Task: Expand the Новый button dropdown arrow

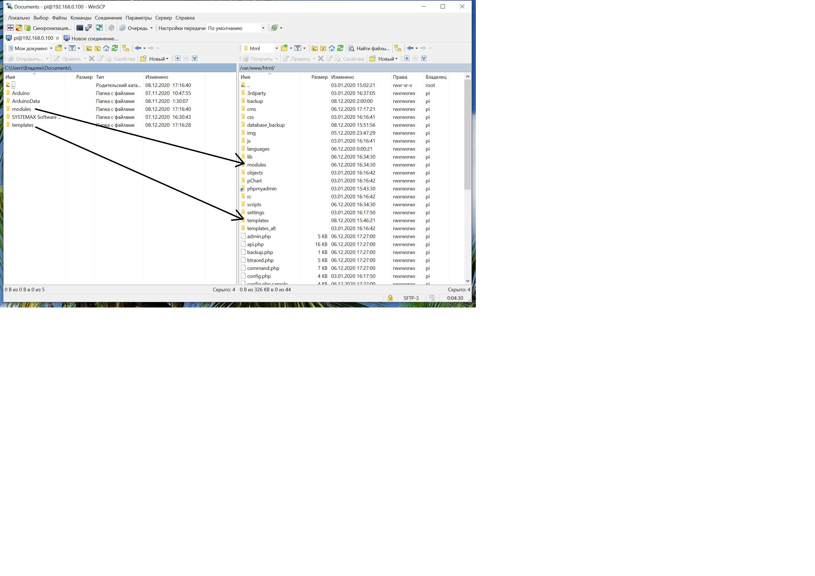Action: pyautogui.click(x=396, y=58)
